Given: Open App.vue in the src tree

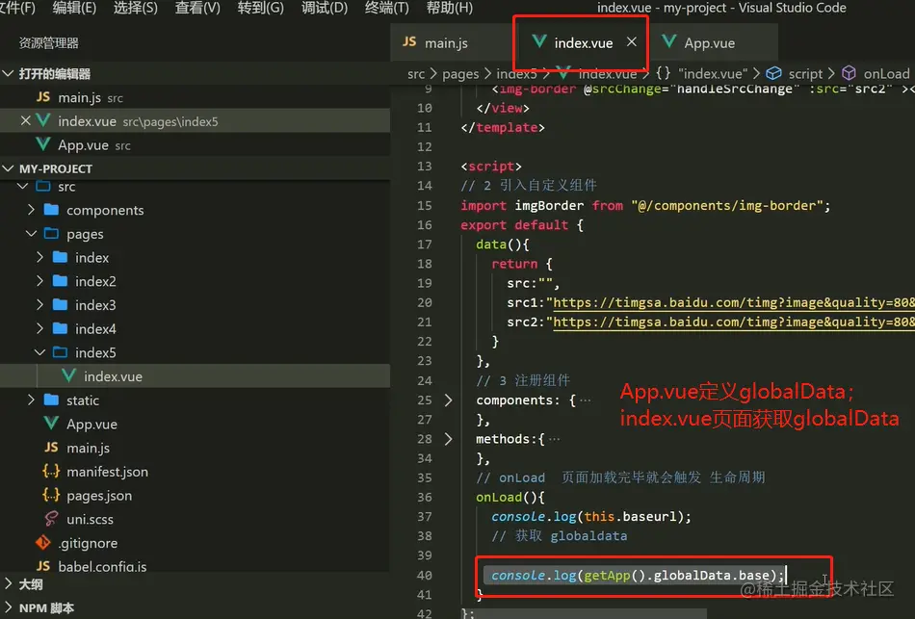Looking at the screenshot, I should [195, 425].
